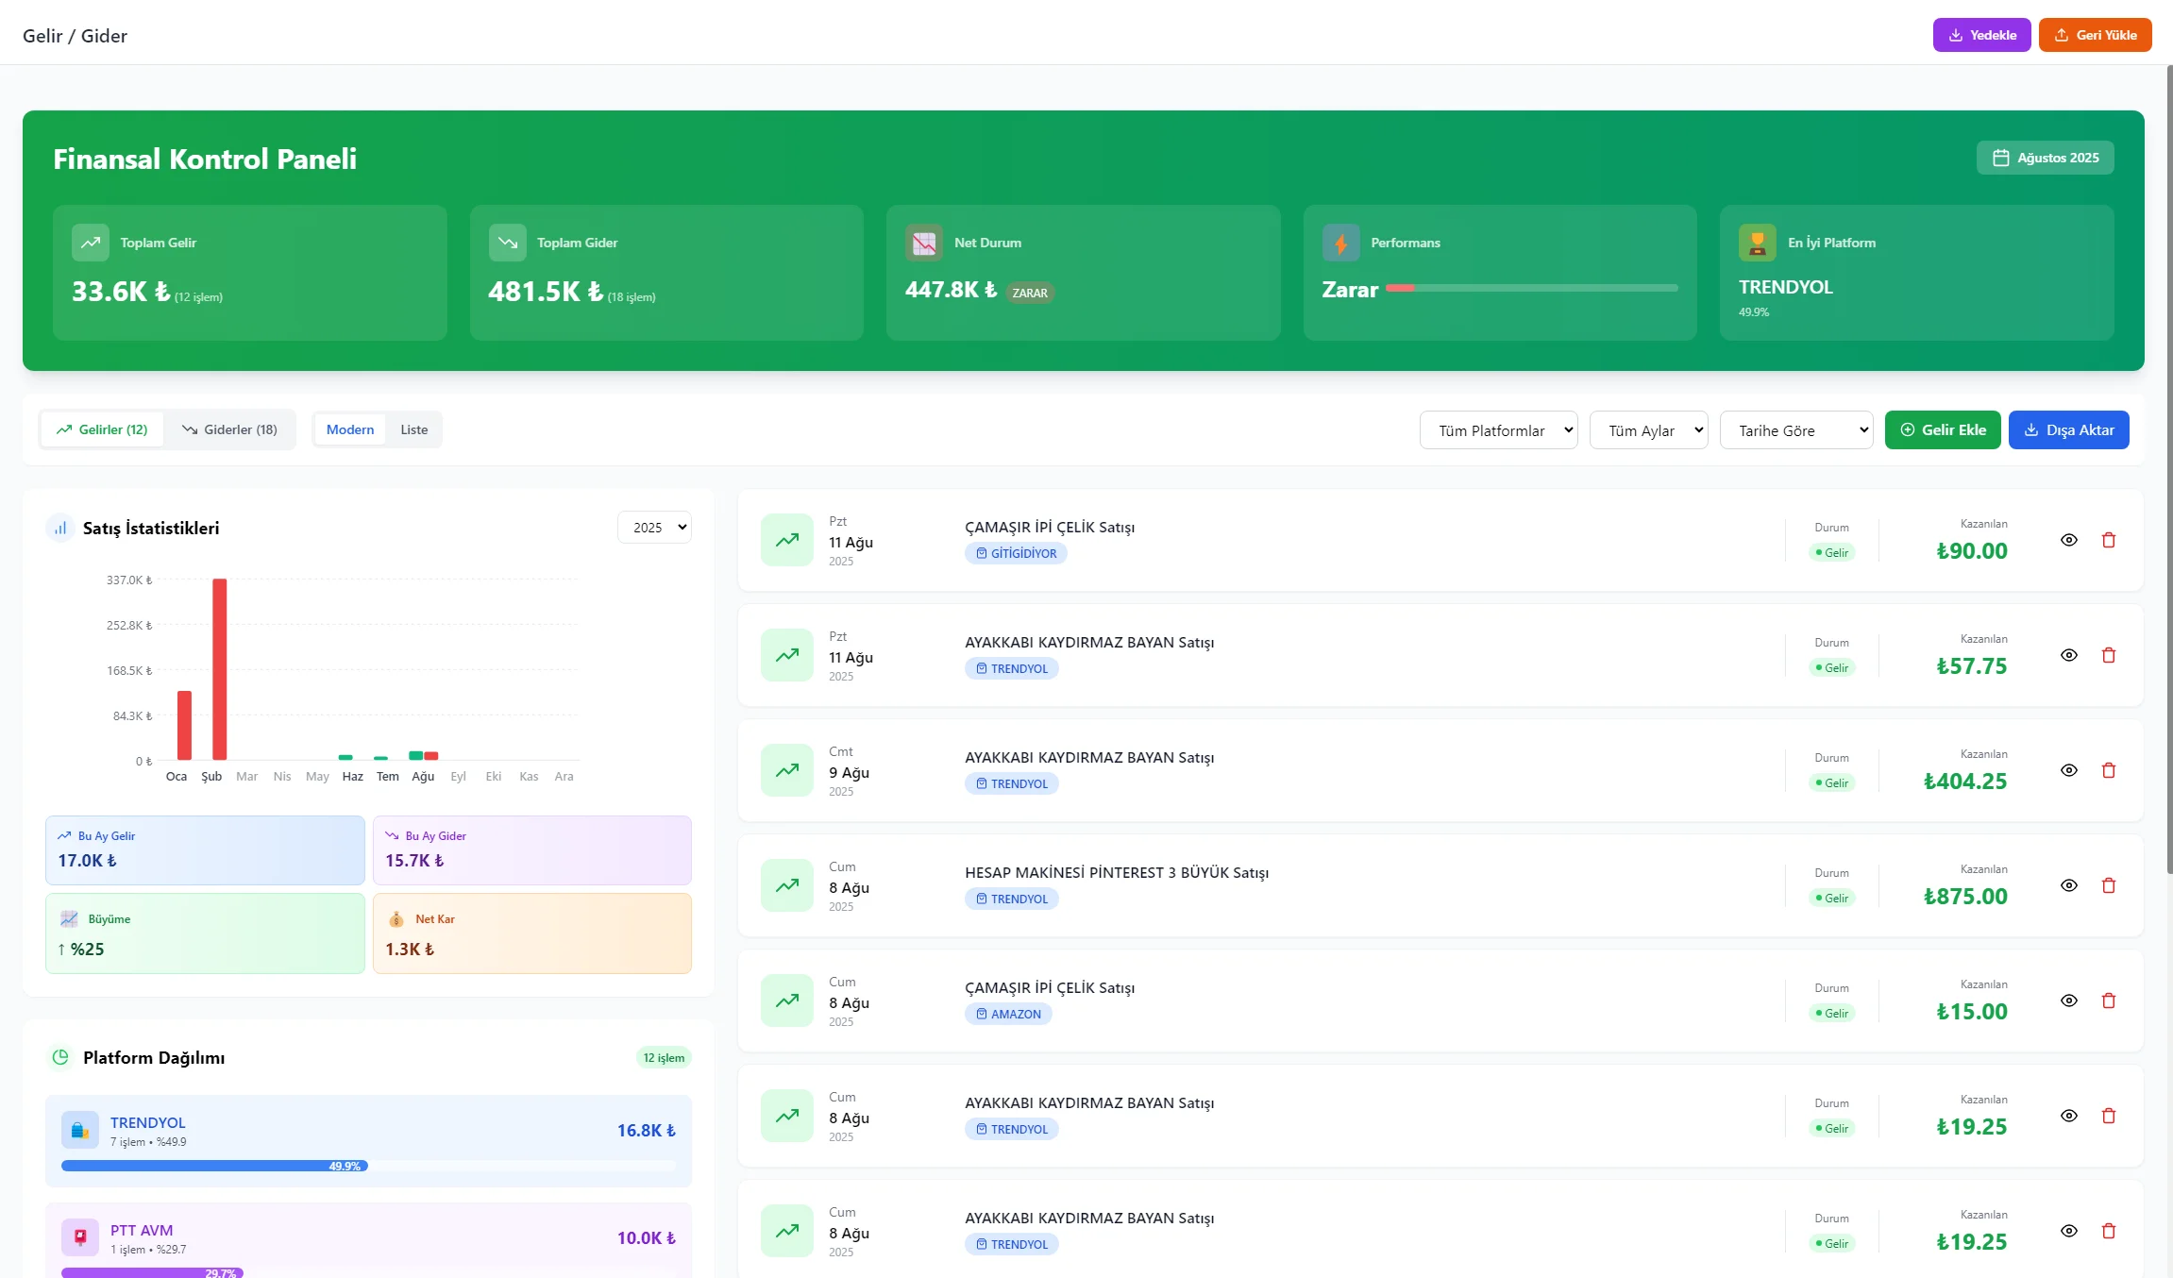2173x1278 pixels.
Task: Click the En İyi Platform trophy icon
Action: 1758,243
